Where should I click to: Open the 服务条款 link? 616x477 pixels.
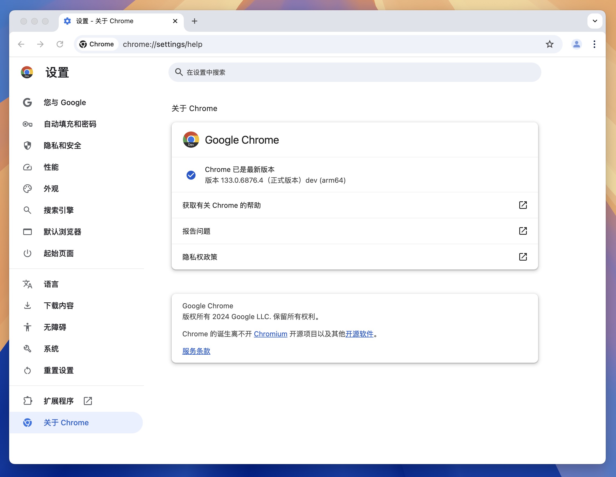pos(196,351)
